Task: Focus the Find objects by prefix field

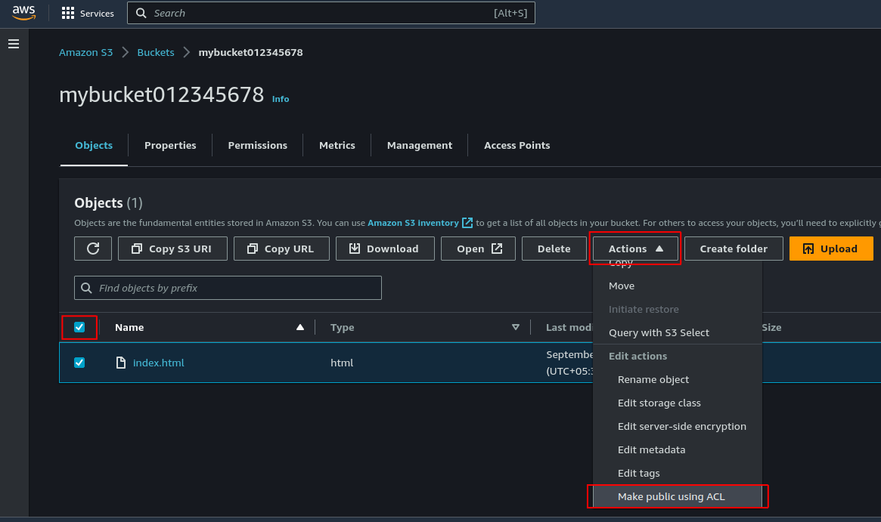Action: (228, 288)
